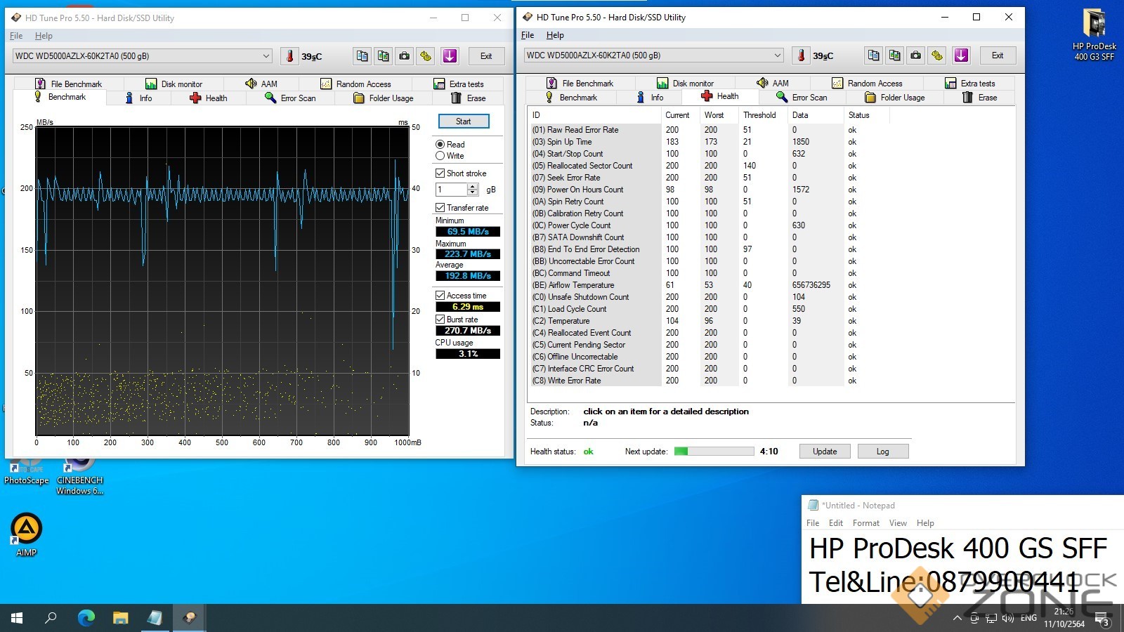
Task: Click the temperature thermometer icon in left window
Action: pos(289,56)
